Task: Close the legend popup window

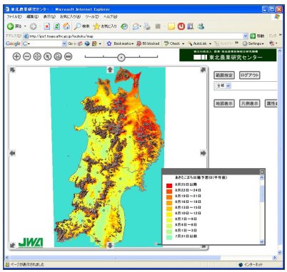Action: (x=262, y=172)
